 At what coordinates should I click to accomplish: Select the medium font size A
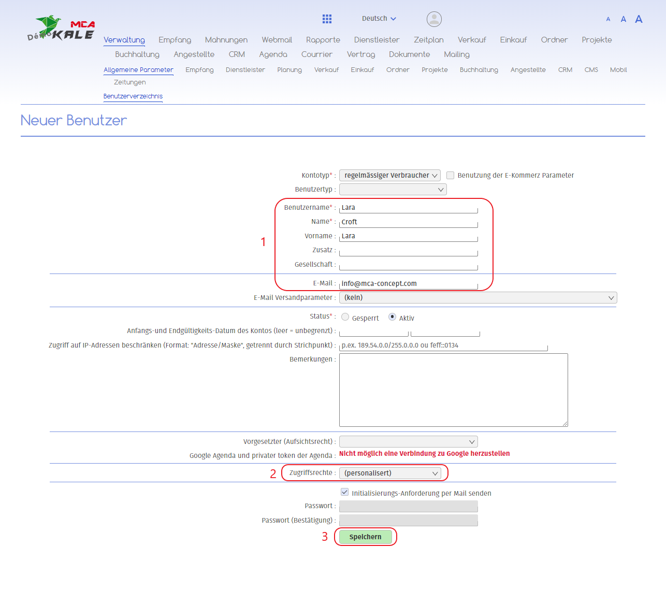(x=624, y=19)
